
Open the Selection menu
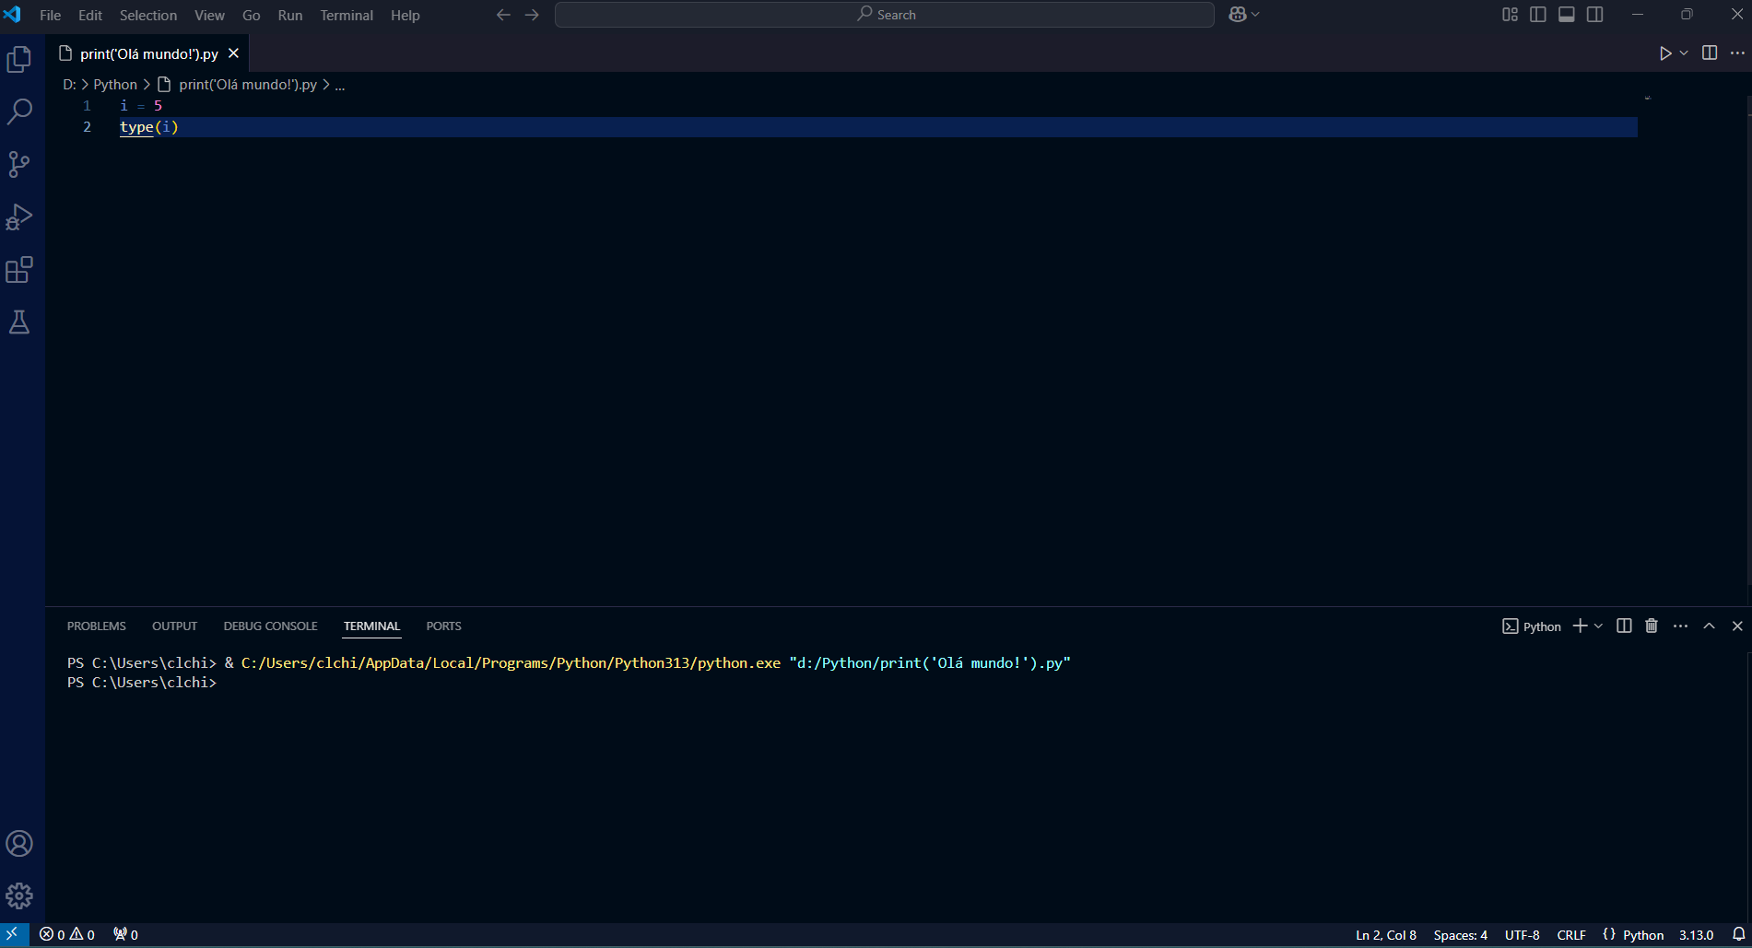(148, 15)
